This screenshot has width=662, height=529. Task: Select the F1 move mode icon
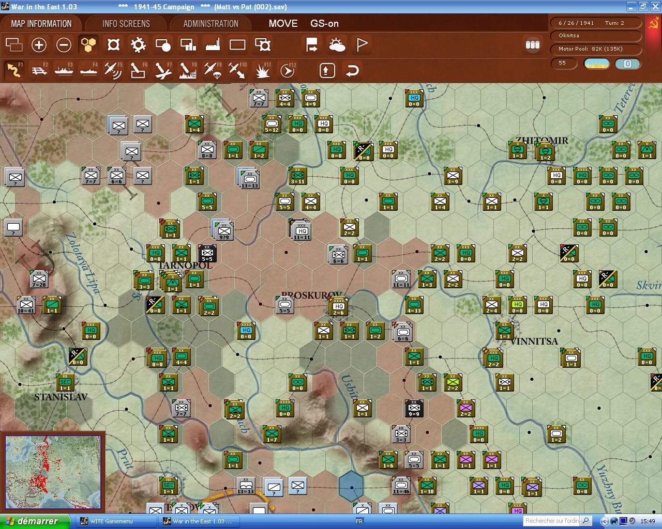point(14,70)
